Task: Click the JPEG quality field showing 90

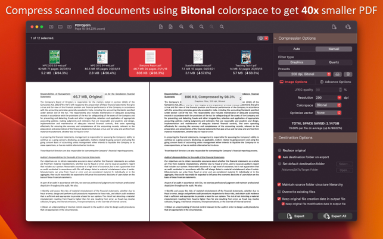Action: click(326, 90)
